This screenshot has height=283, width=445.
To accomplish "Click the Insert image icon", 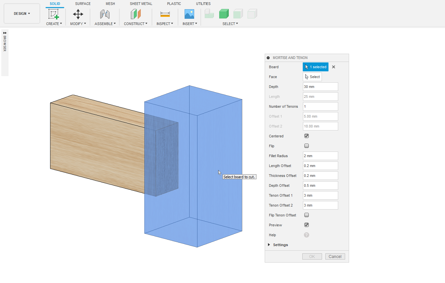I will click(189, 14).
